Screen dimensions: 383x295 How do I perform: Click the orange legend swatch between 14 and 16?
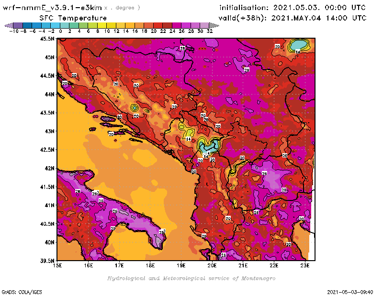(x=130, y=25)
